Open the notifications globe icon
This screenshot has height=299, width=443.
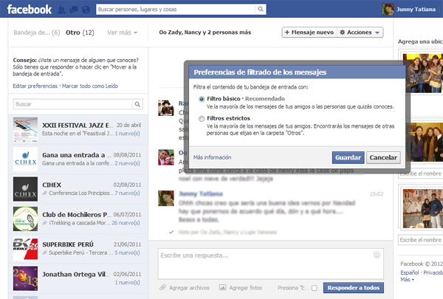pyautogui.click(x=86, y=10)
